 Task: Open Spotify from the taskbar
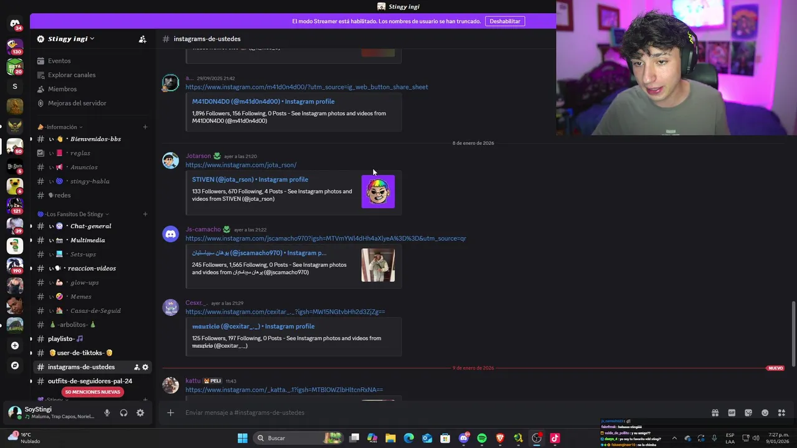tap(482, 438)
